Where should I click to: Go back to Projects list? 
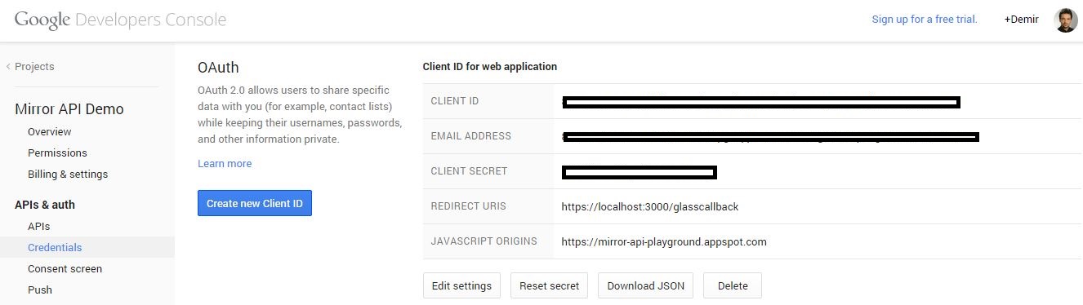tap(30, 67)
